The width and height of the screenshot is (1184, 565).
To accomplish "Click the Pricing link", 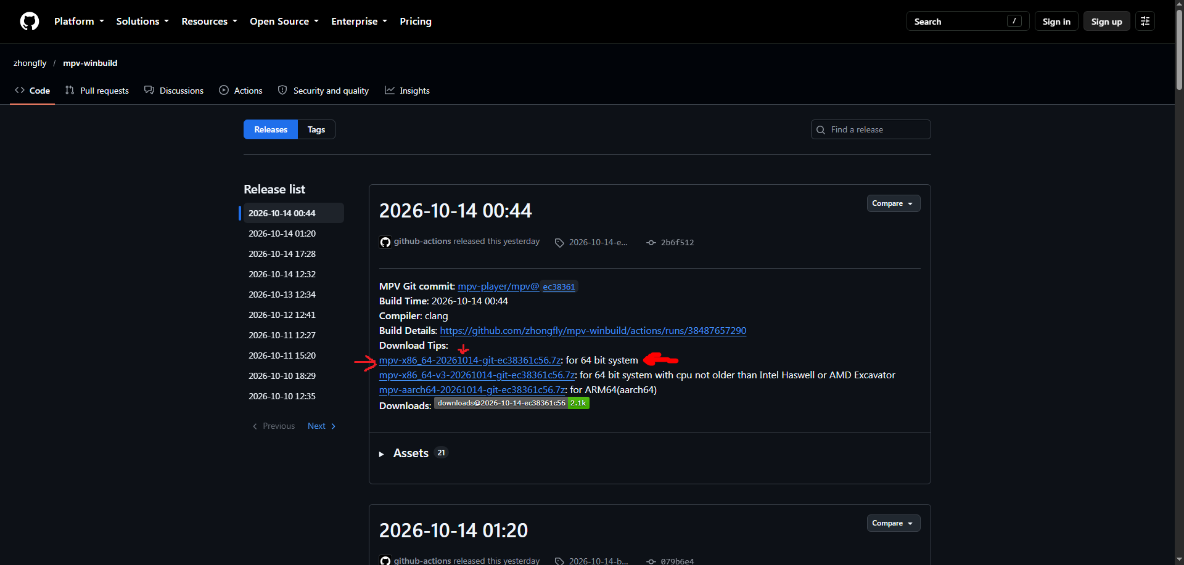I will click(x=416, y=22).
